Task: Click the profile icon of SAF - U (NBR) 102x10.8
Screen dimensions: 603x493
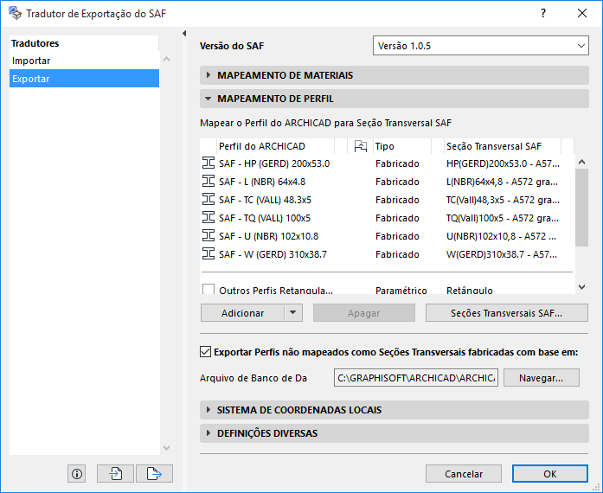Action: 208,235
